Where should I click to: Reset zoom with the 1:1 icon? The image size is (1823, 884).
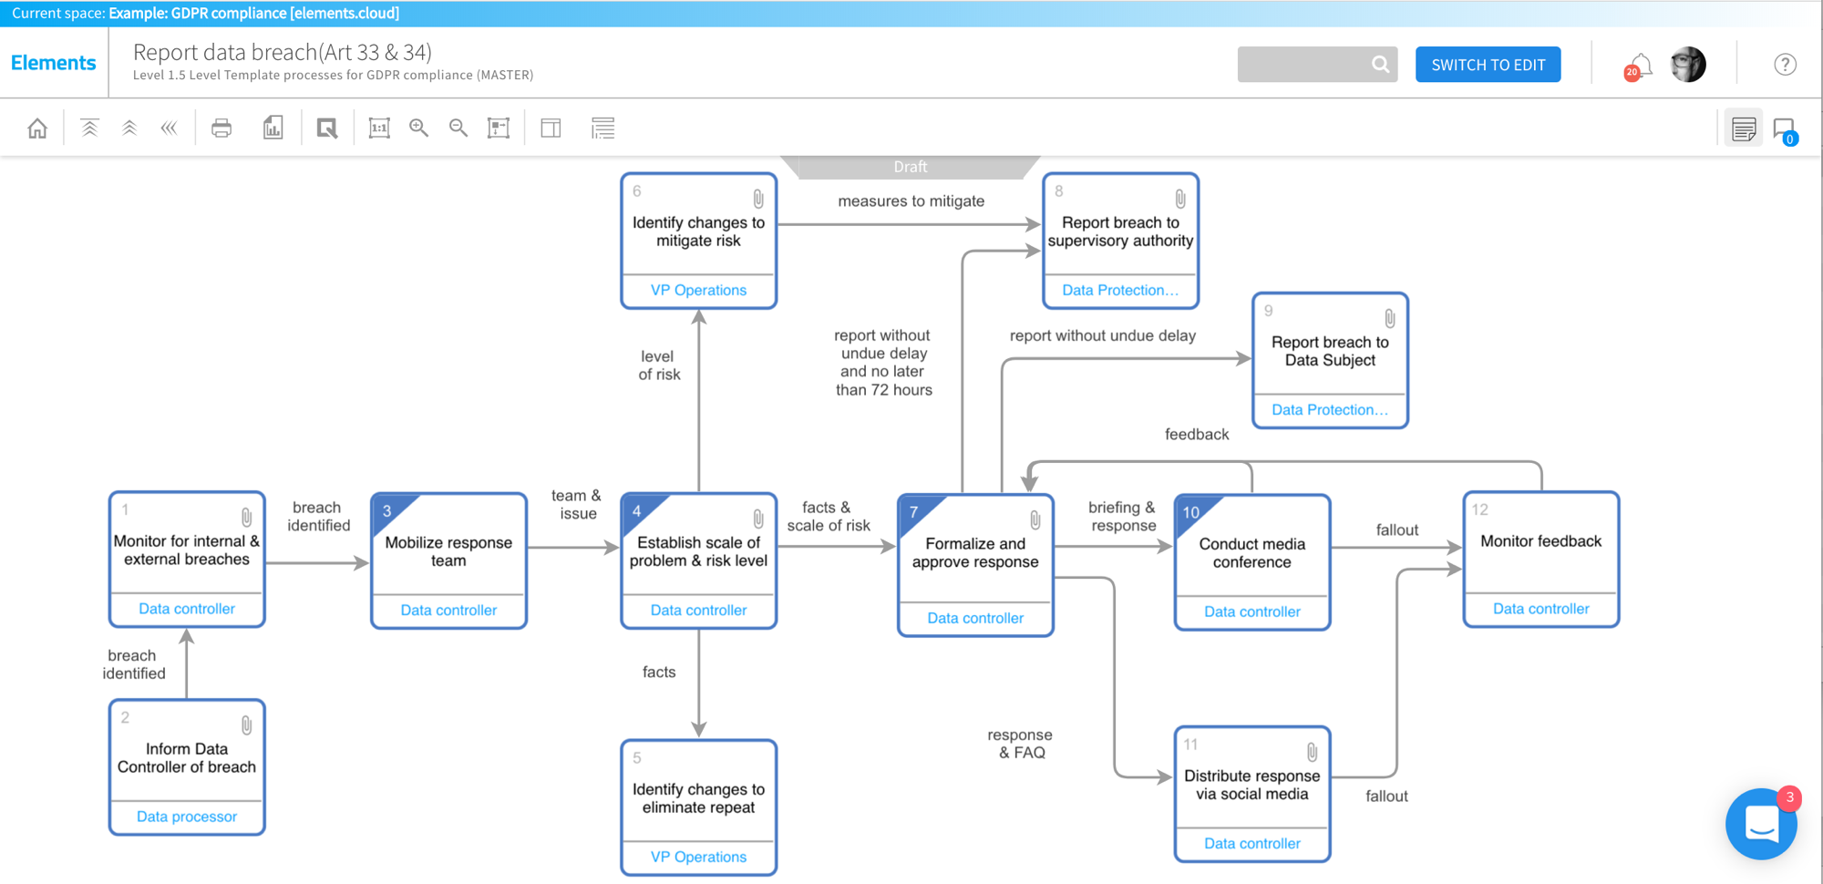(x=379, y=128)
